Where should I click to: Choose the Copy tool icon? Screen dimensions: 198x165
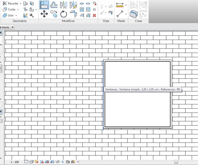[54, 14]
